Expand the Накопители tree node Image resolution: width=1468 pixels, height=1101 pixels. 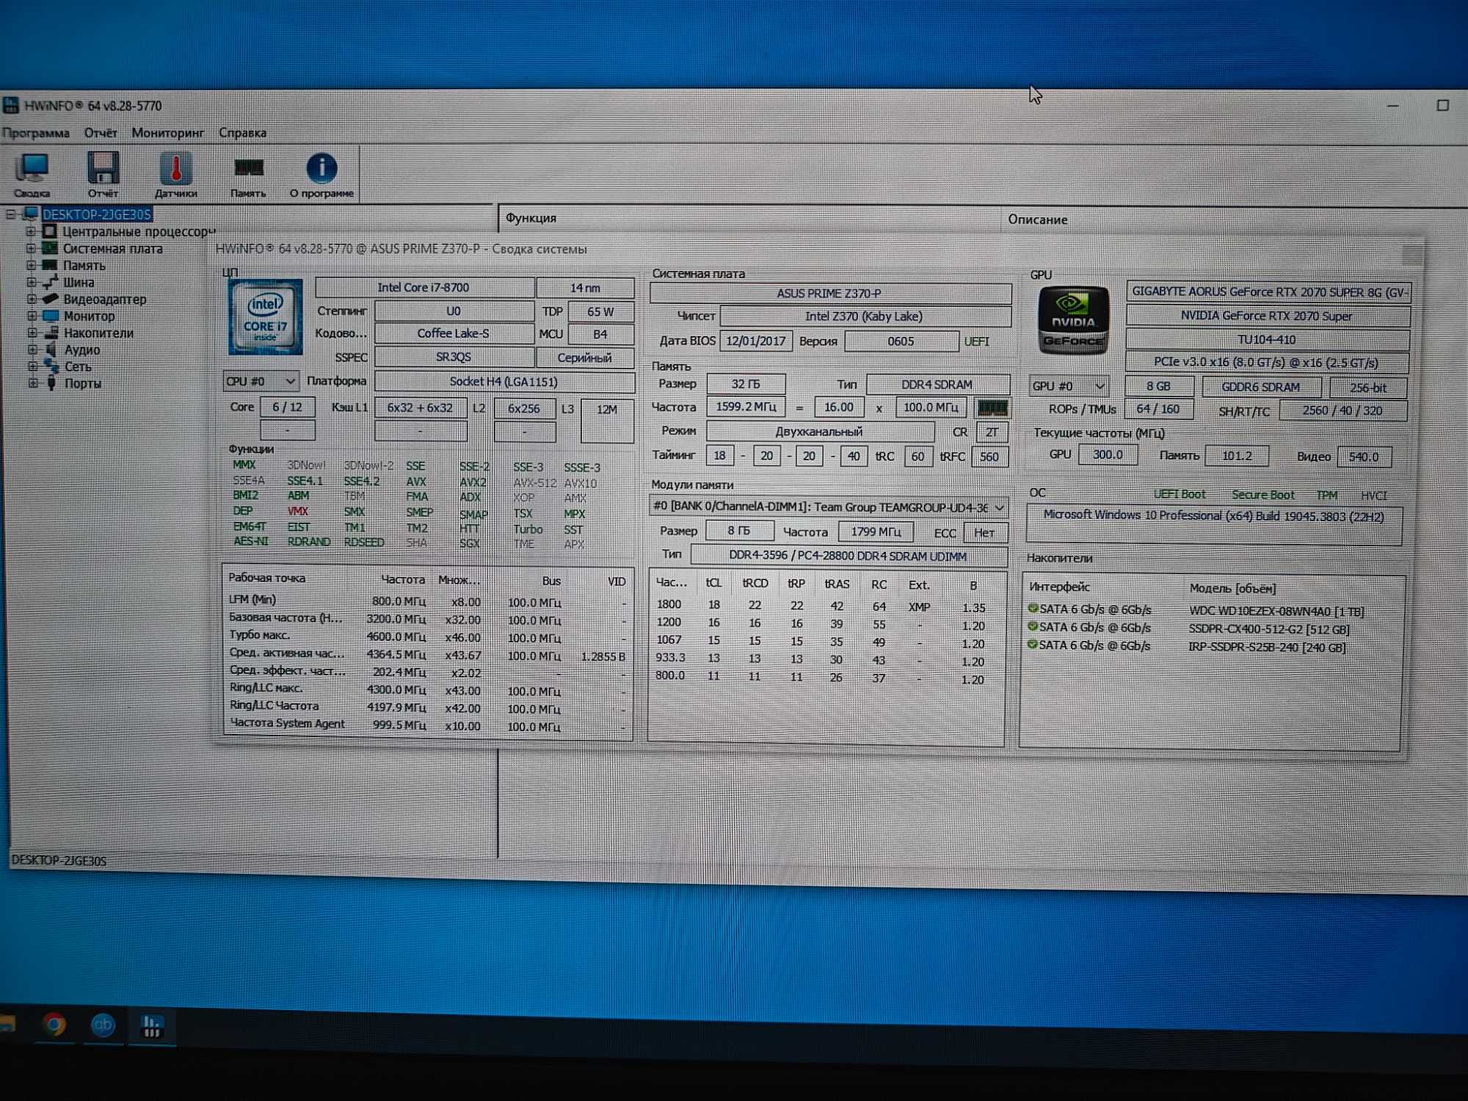click(x=32, y=333)
